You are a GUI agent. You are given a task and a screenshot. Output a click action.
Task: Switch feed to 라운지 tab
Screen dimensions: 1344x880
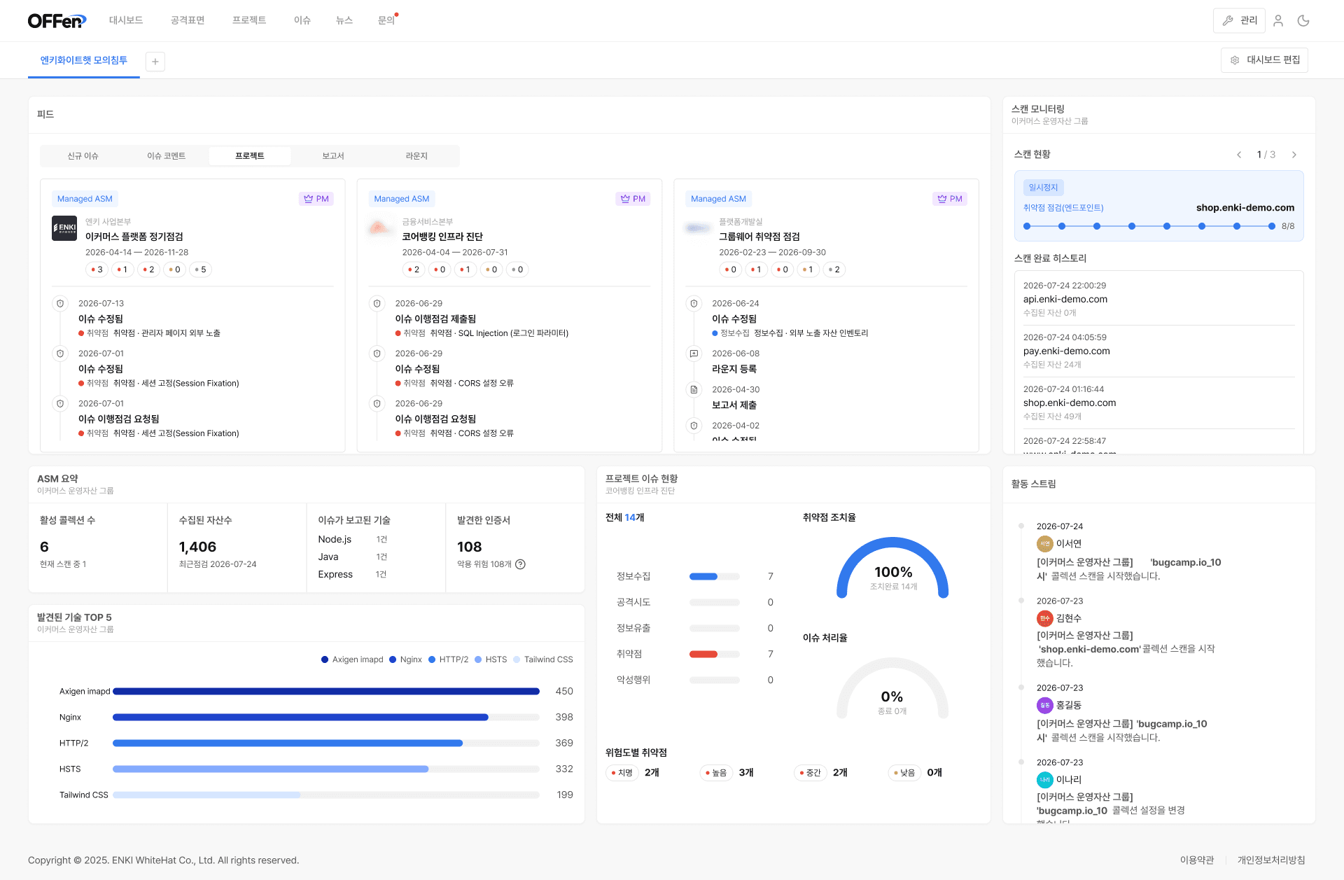416,155
